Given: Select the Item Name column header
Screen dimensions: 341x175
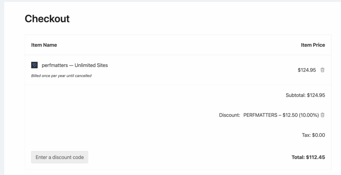Looking at the screenshot, I should [x=44, y=45].
